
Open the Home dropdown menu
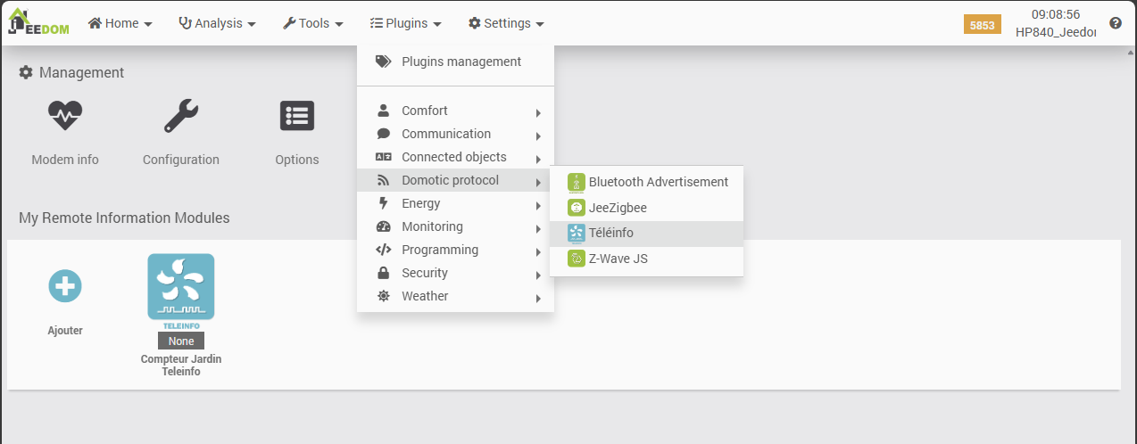120,23
